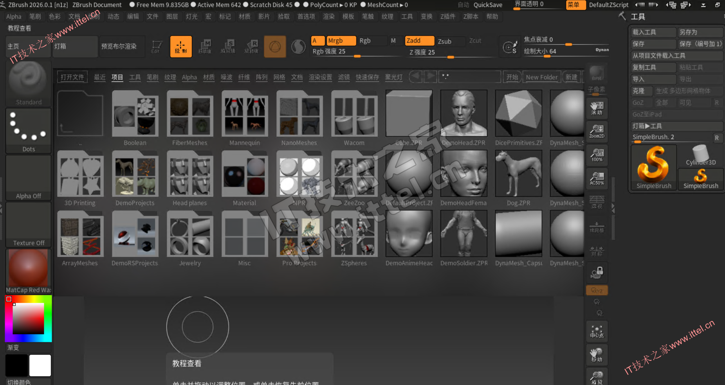Viewport: 725px width, 385px height.
Task: Open the Dots stroke type picker
Action: click(x=28, y=130)
